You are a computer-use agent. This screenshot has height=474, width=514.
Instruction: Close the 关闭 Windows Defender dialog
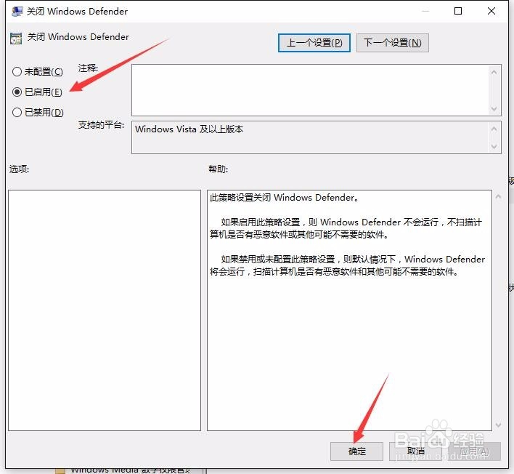click(x=491, y=11)
